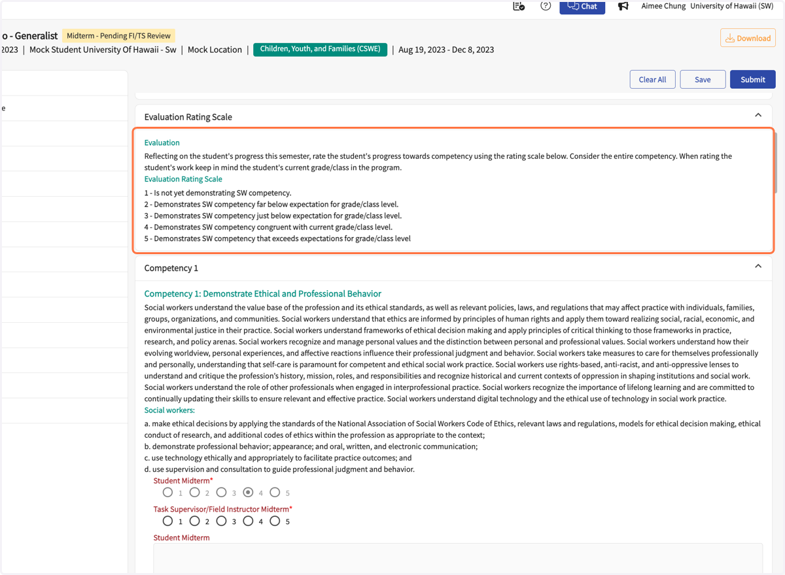Select Student Midterm rating 2
This screenshot has width=785, height=575.
click(194, 492)
